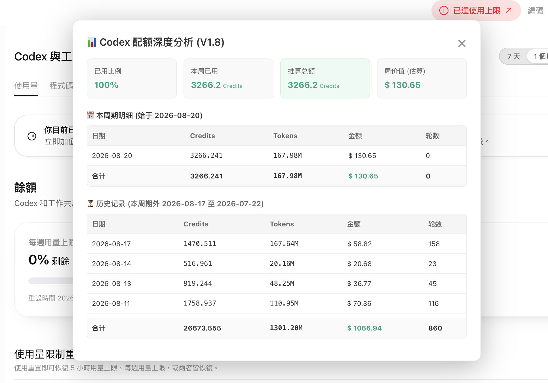Click the 860 total rounds value
Image resolution: width=548 pixels, height=383 pixels.
[x=435, y=328]
